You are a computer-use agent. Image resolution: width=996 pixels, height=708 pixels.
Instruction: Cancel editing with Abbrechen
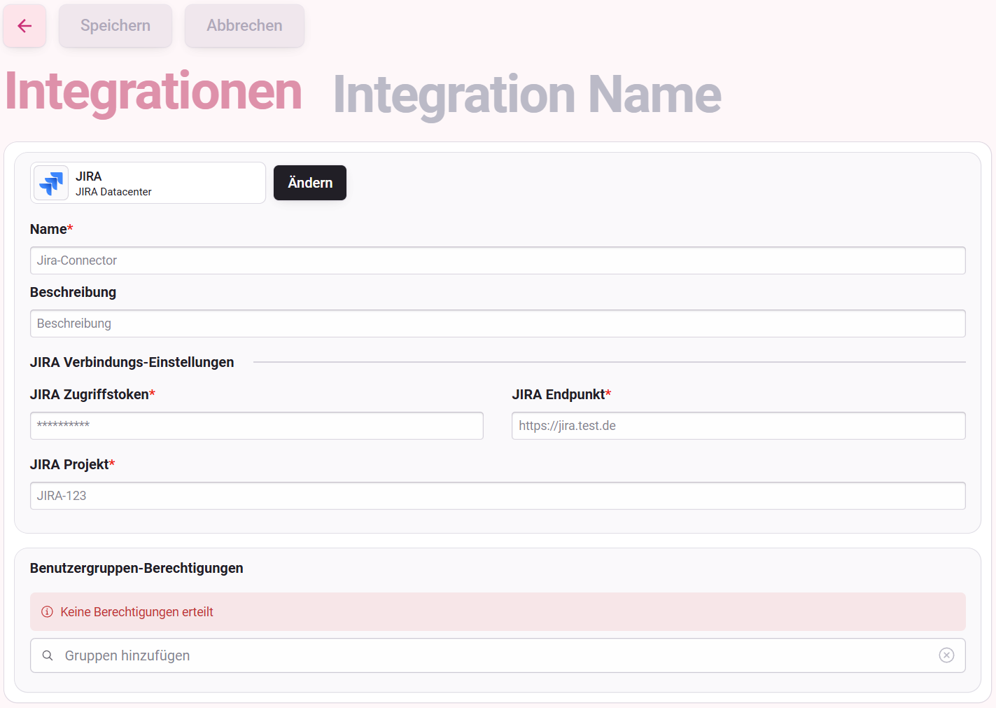click(x=244, y=25)
